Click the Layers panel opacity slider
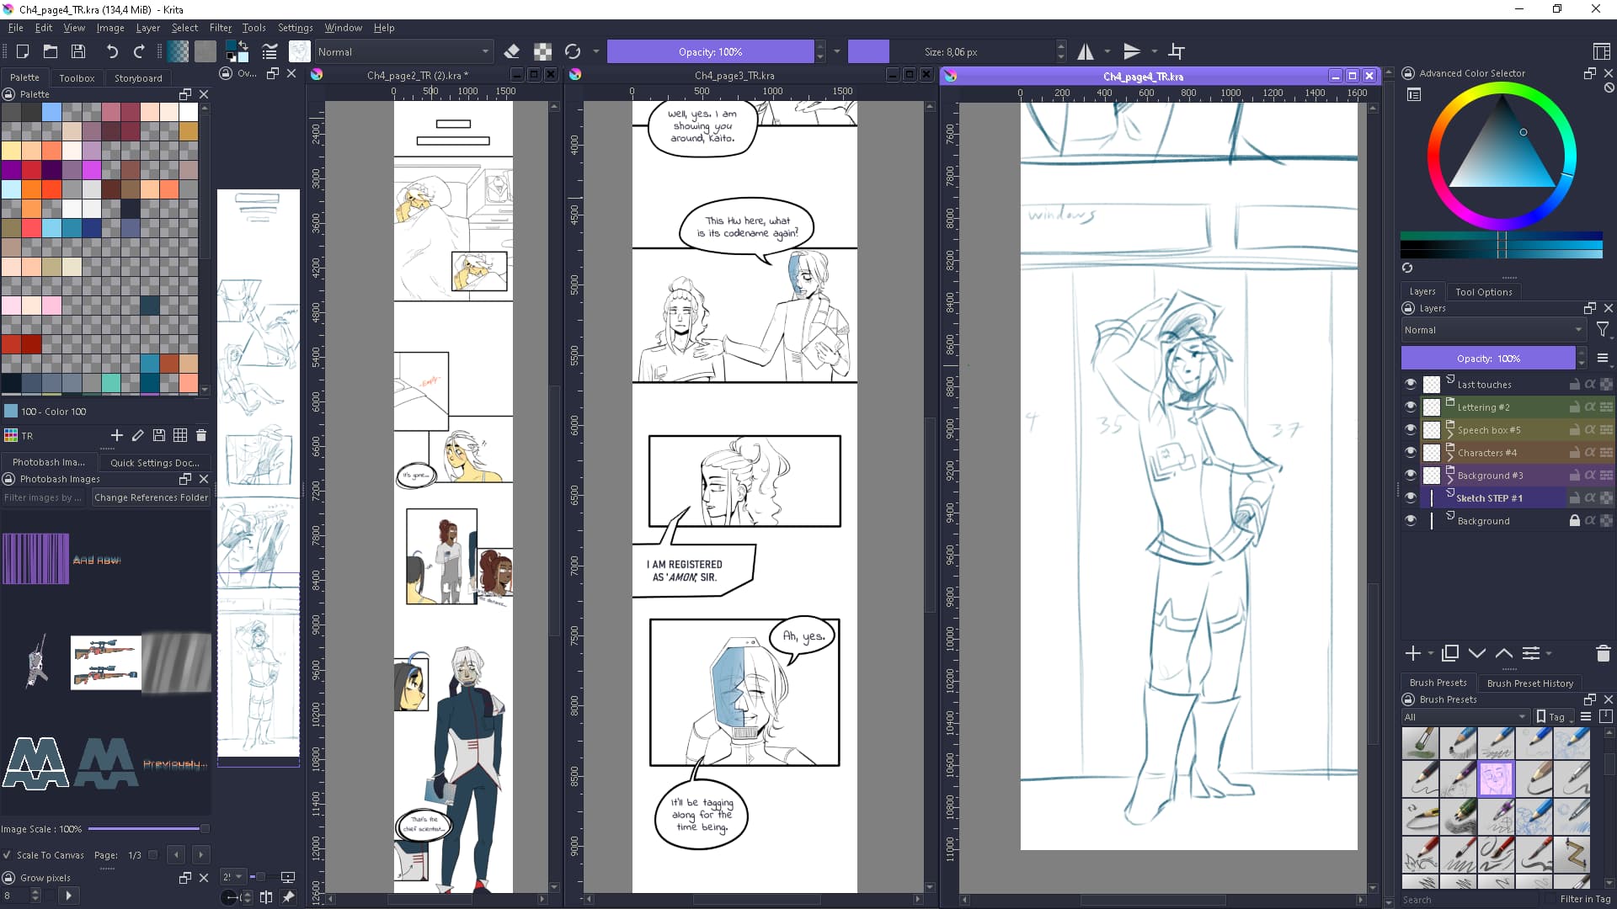 tap(1487, 359)
